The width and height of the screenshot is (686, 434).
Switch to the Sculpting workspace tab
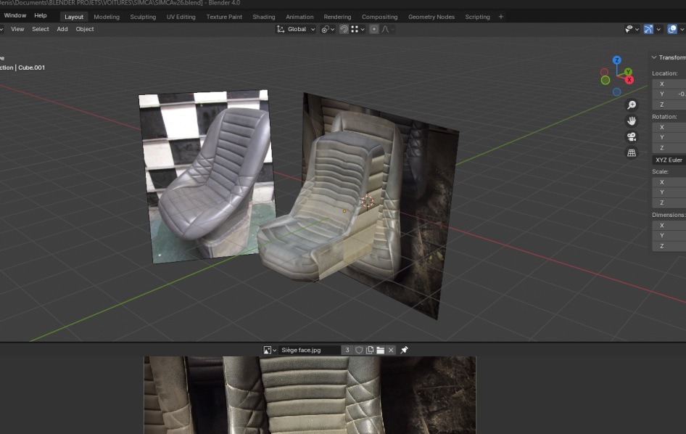click(143, 17)
